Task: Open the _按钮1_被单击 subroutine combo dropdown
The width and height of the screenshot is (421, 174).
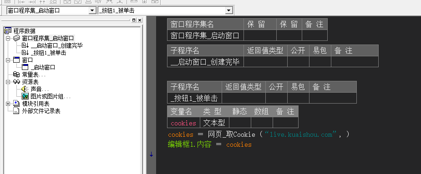Action: [229, 10]
